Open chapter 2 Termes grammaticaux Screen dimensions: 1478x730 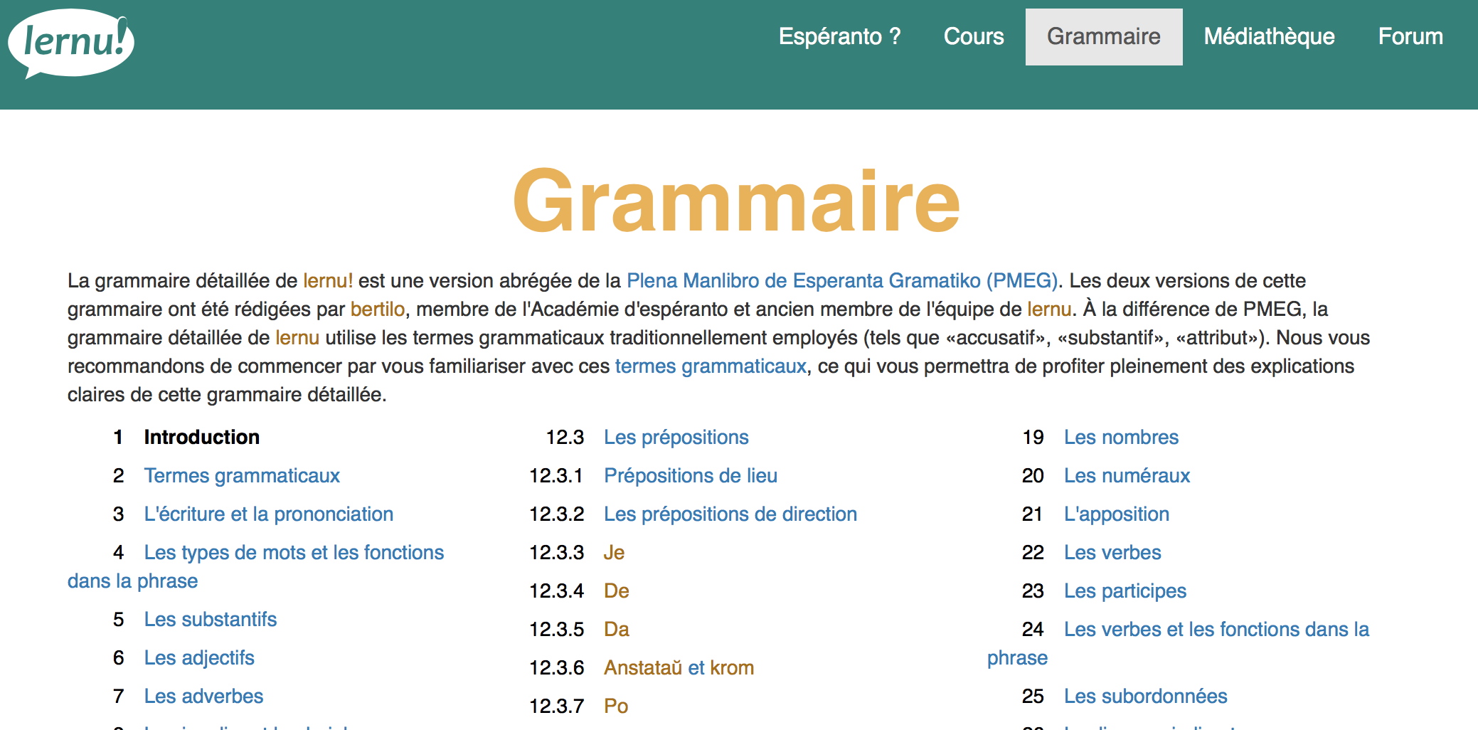click(x=242, y=475)
